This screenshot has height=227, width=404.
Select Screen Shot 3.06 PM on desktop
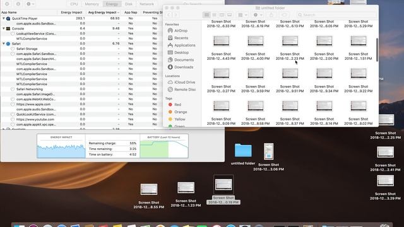pos(268,151)
